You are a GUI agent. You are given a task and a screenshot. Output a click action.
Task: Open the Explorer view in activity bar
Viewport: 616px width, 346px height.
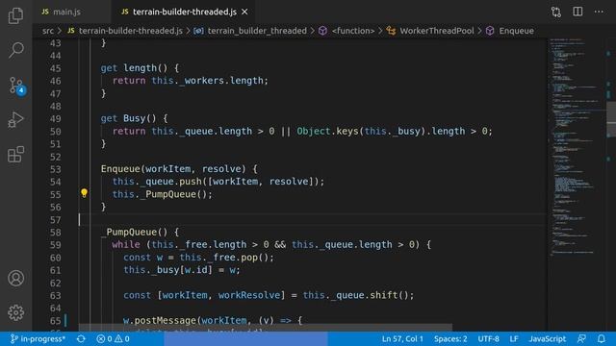[x=15, y=15]
